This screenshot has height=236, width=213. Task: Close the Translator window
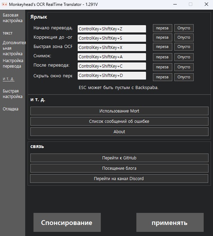(206, 4)
